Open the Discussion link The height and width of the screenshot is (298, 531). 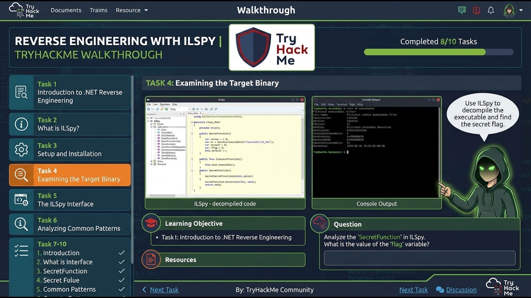[x=461, y=290]
